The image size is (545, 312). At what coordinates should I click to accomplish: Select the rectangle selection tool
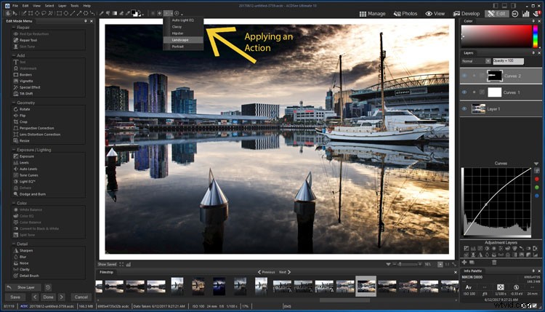[x=31, y=13]
